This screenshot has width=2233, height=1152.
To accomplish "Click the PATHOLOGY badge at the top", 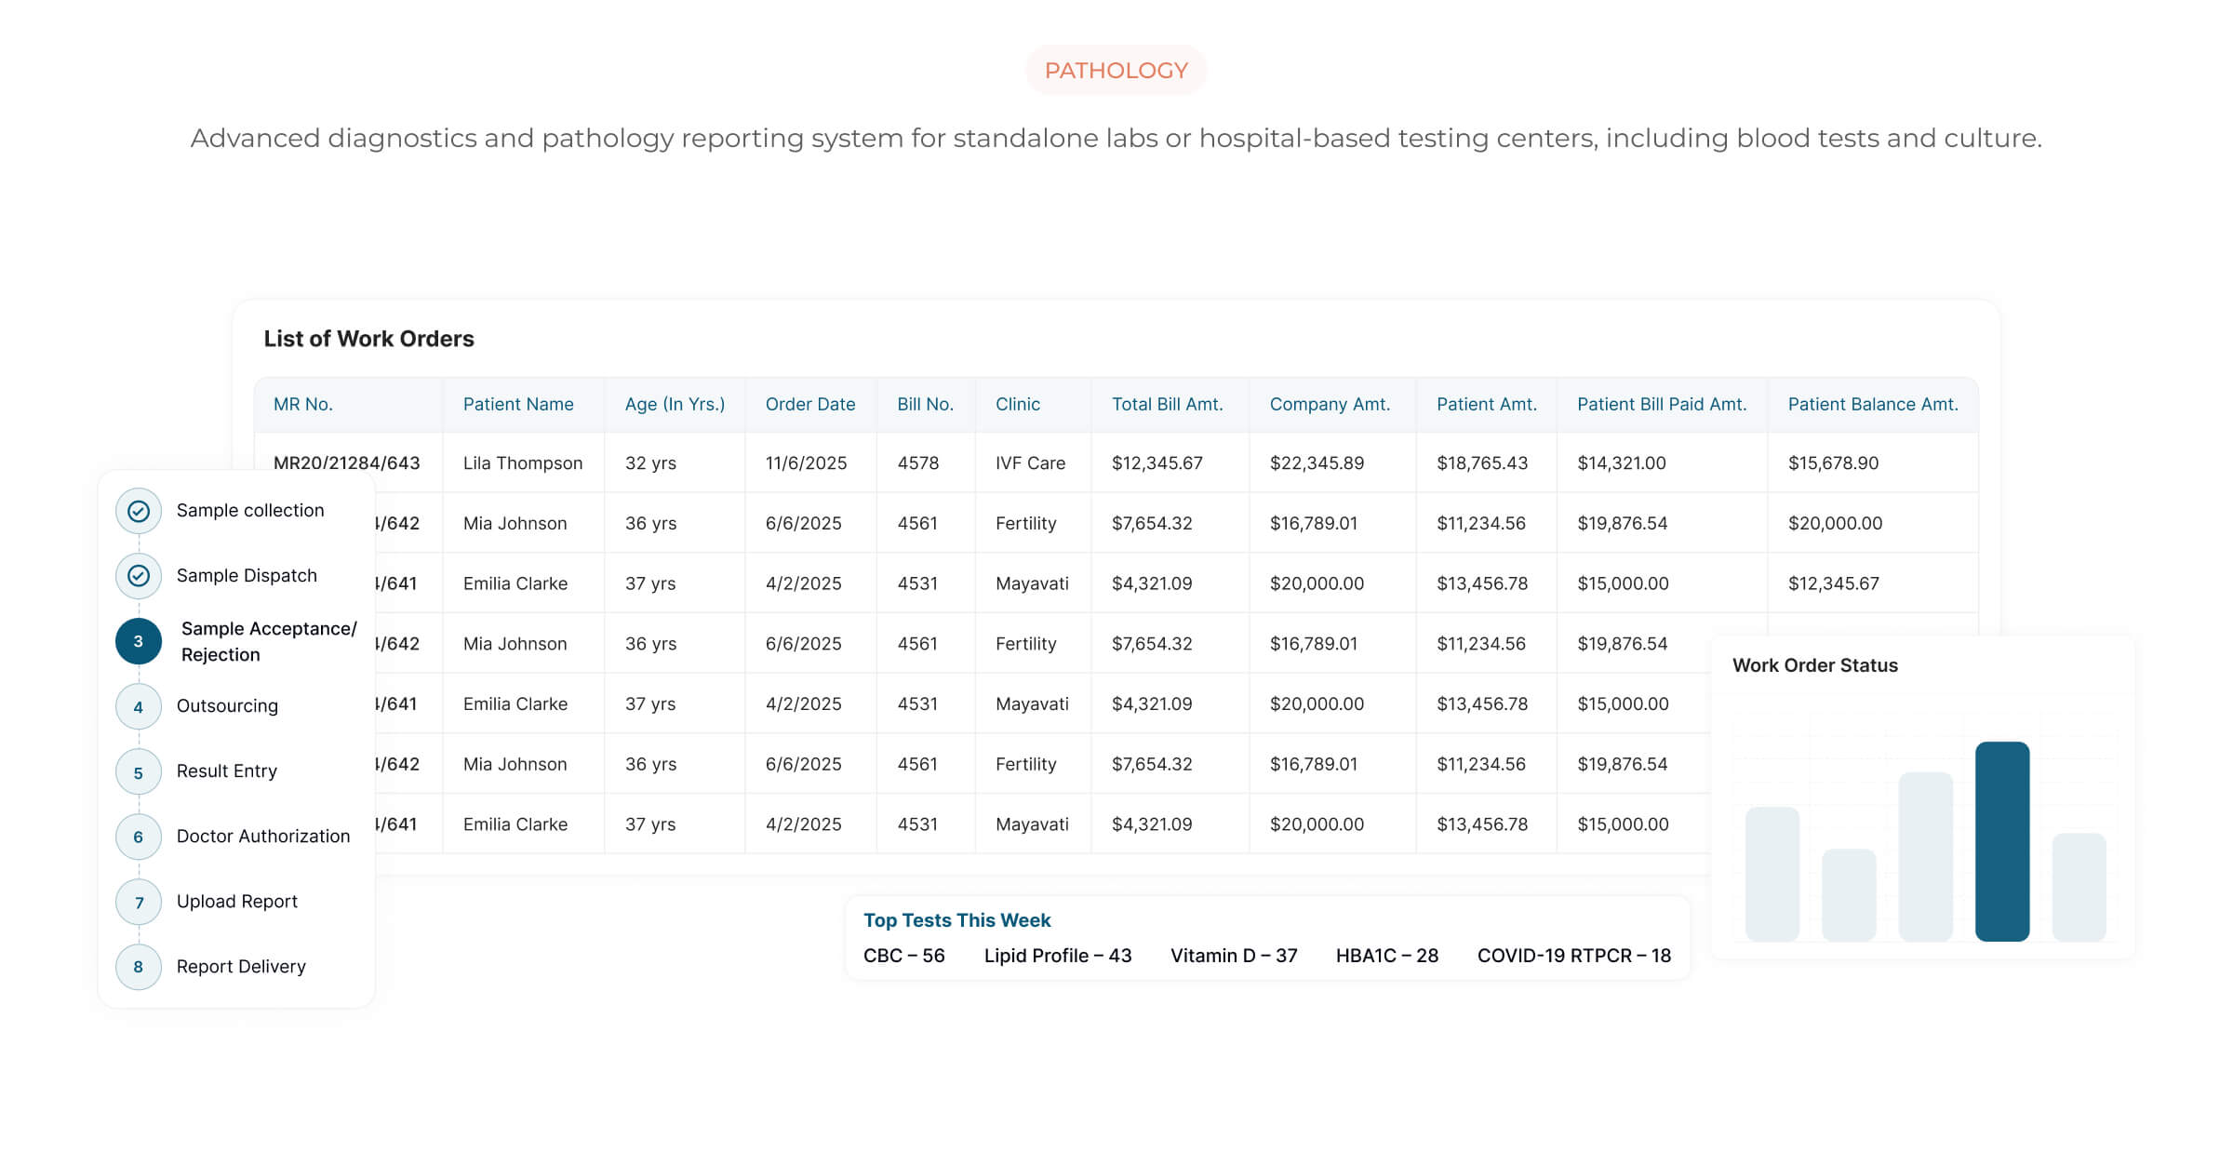I will click(1116, 71).
